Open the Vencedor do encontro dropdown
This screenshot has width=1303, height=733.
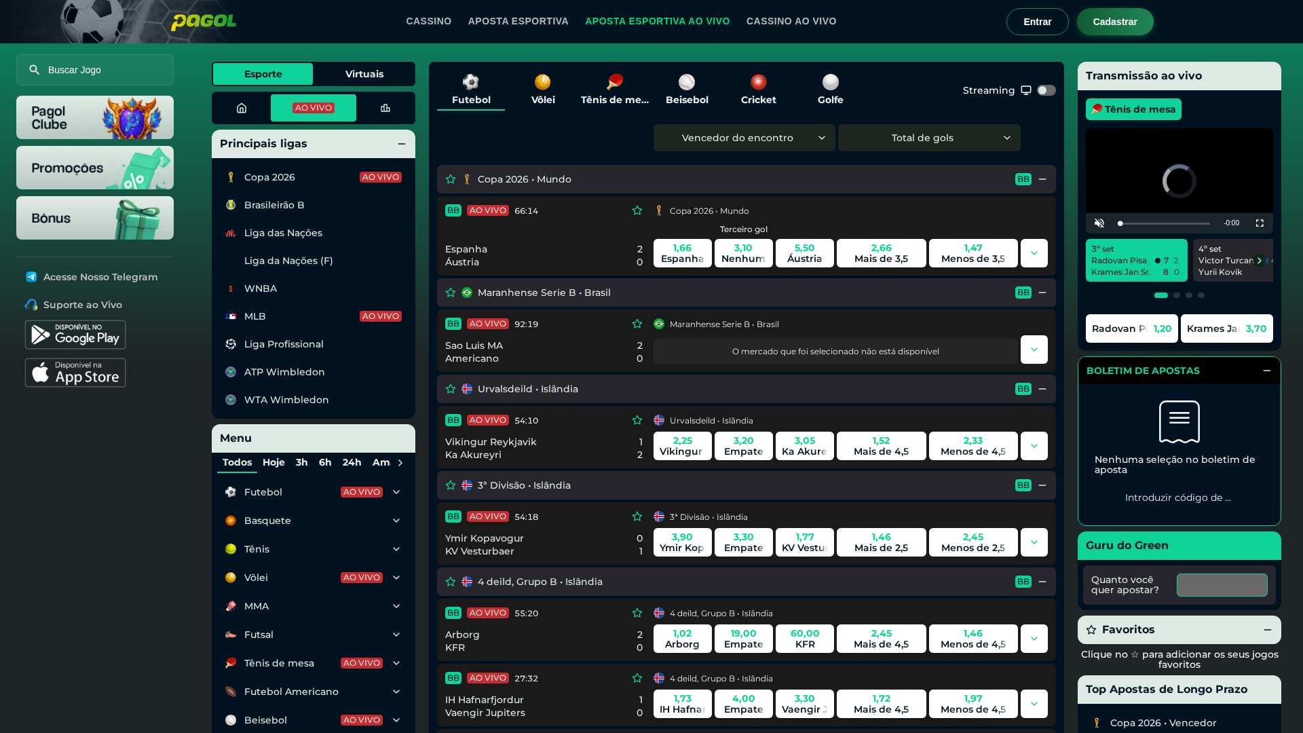(x=744, y=138)
